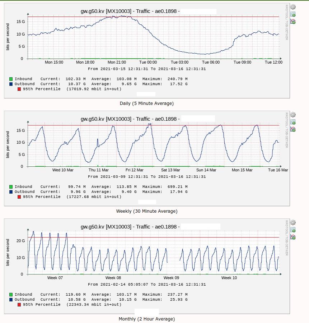Export Monthly graph data as CSV
Image resolution: width=309 pixels, height=323 pixels.
coord(293,230)
